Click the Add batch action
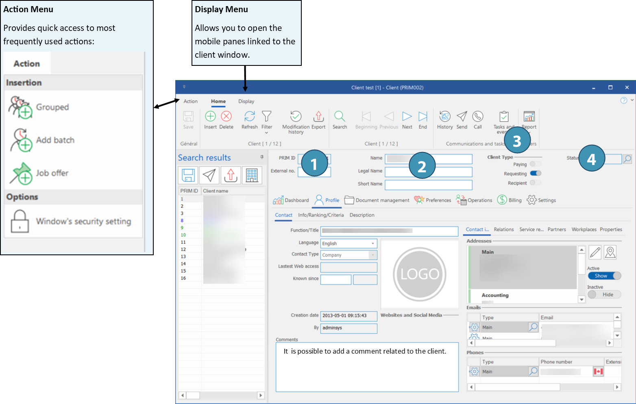Image resolution: width=636 pixels, height=404 pixels. point(55,140)
